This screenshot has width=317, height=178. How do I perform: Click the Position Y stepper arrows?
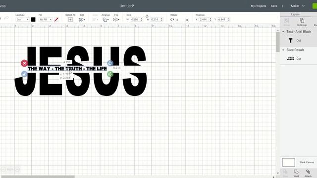coord(229,20)
